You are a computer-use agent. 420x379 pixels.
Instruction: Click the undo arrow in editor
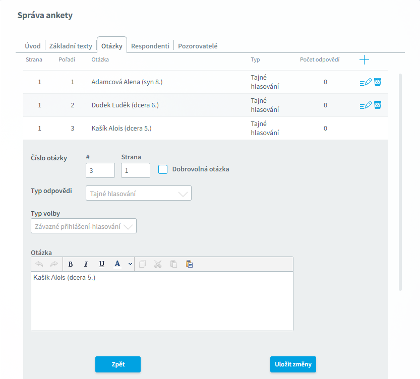tap(39, 264)
